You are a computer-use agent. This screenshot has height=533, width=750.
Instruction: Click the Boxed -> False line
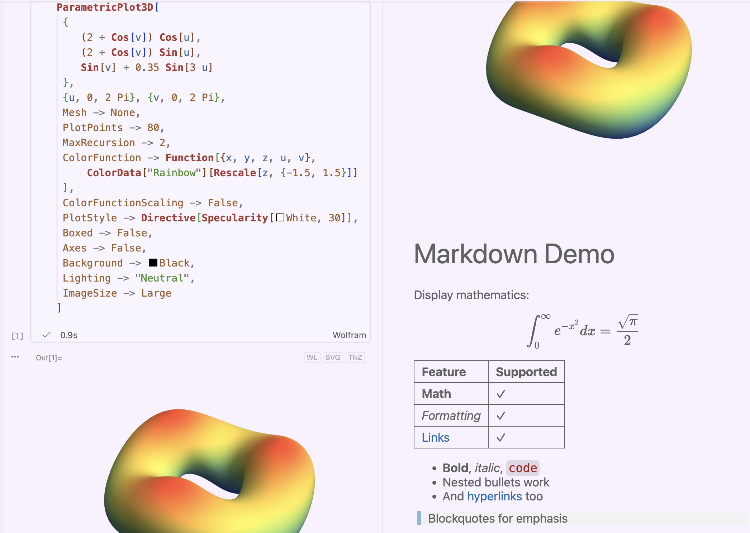pos(108,233)
